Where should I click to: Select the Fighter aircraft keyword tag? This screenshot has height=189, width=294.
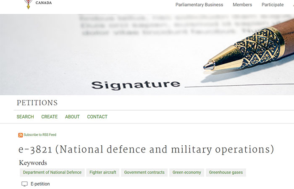pyautogui.click(x=103, y=173)
